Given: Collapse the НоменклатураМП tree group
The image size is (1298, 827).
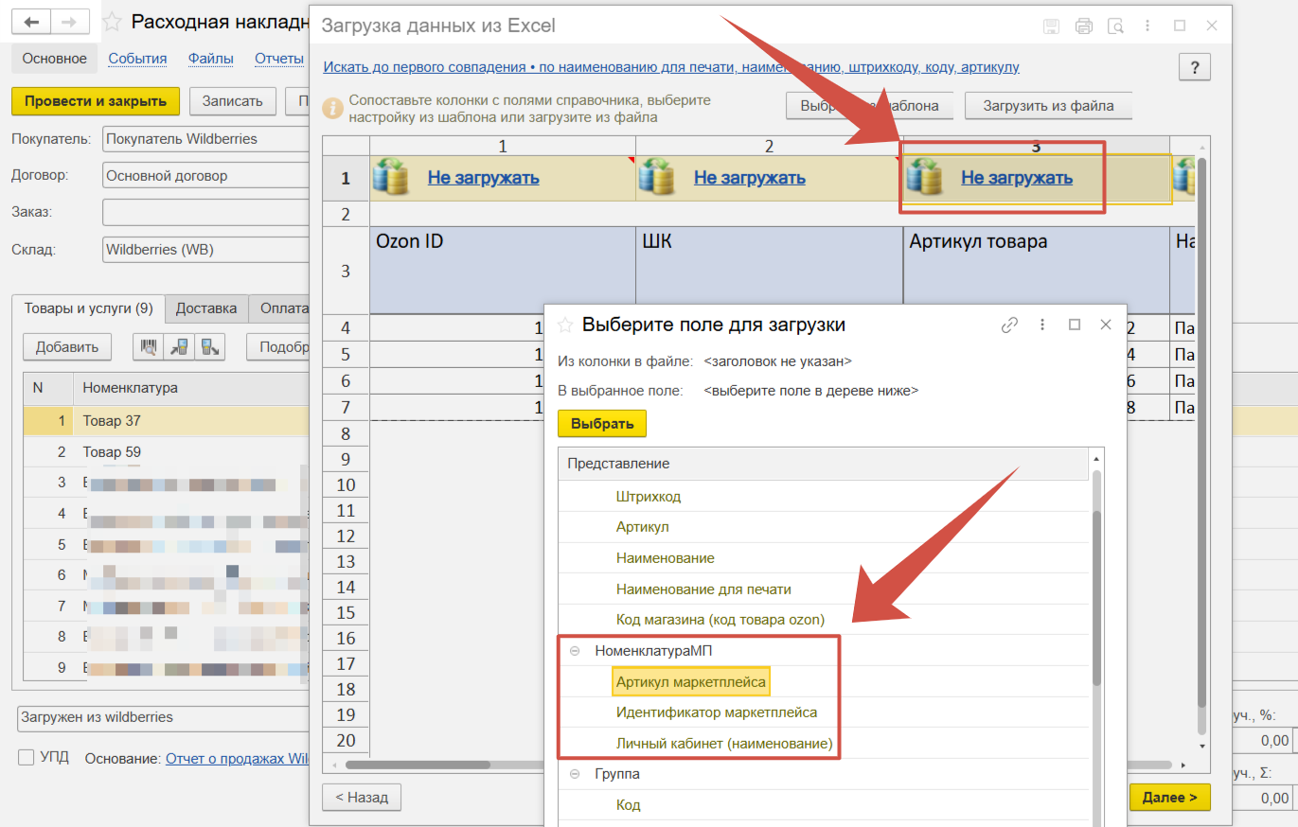Looking at the screenshot, I should (x=574, y=651).
